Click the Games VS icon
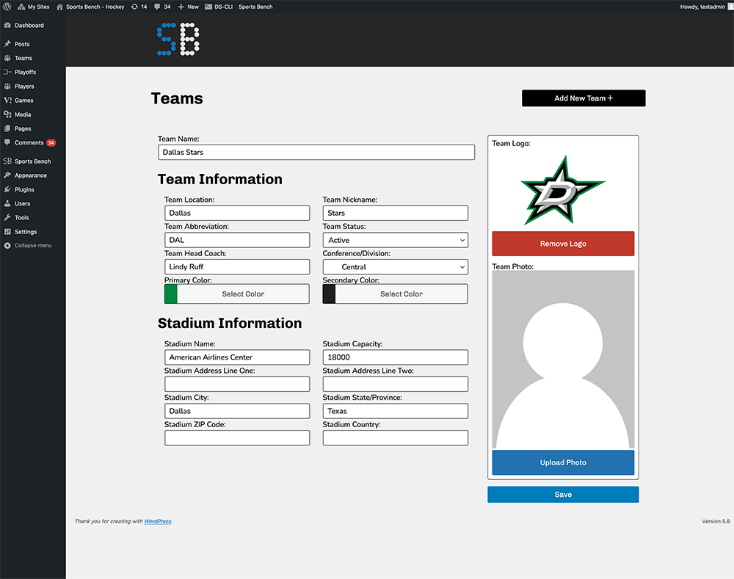Image resolution: width=734 pixels, height=579 pixels. [7, 100]
